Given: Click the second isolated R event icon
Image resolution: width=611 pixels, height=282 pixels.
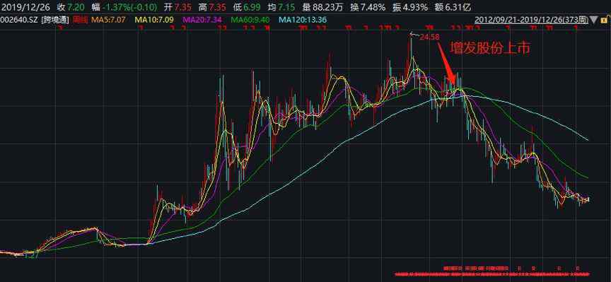Looking at the screenshot, I should coord(533,269).
